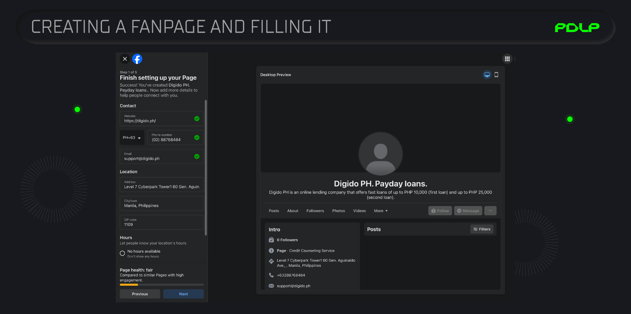Click the Website input field
631x314 pixels.
pyautogui.click(x=162, y=119)
